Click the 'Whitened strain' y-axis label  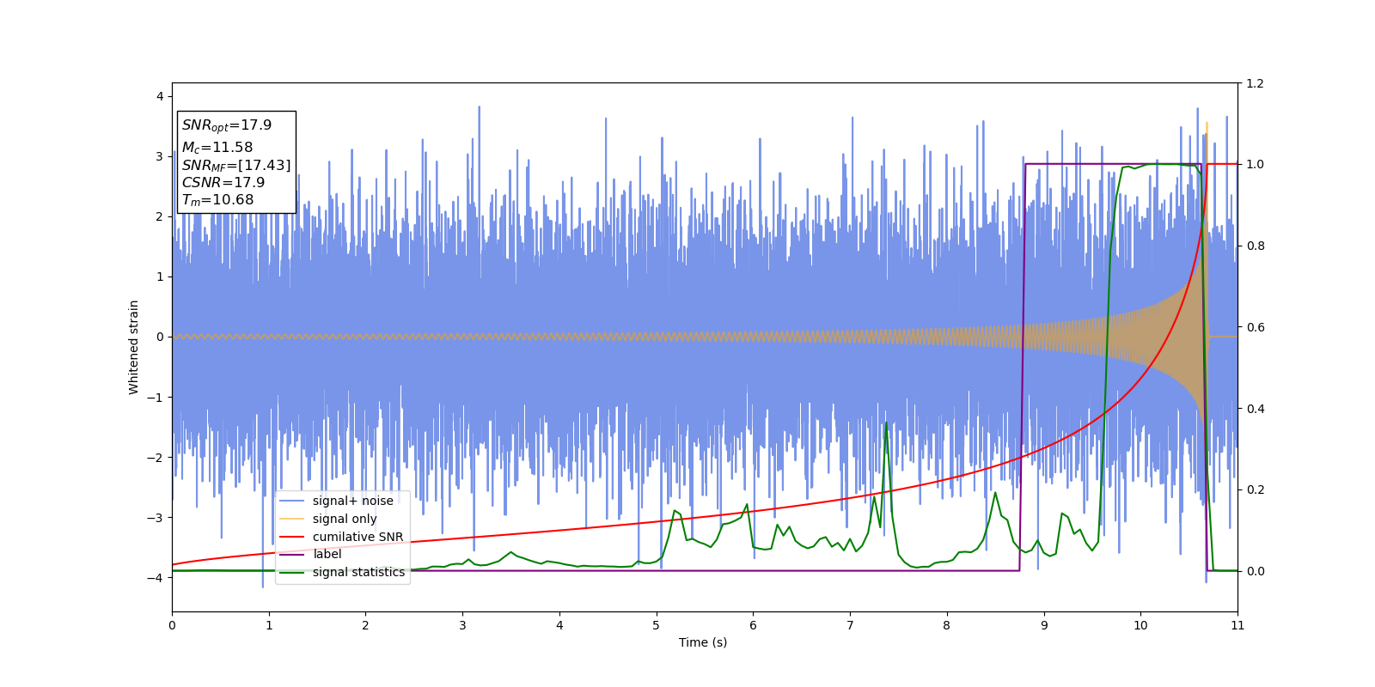(134, 347)
